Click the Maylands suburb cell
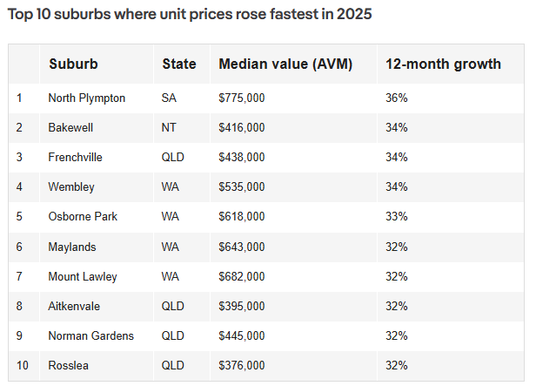The height and width of the screenshot is (386, 536). click(71, 247)
